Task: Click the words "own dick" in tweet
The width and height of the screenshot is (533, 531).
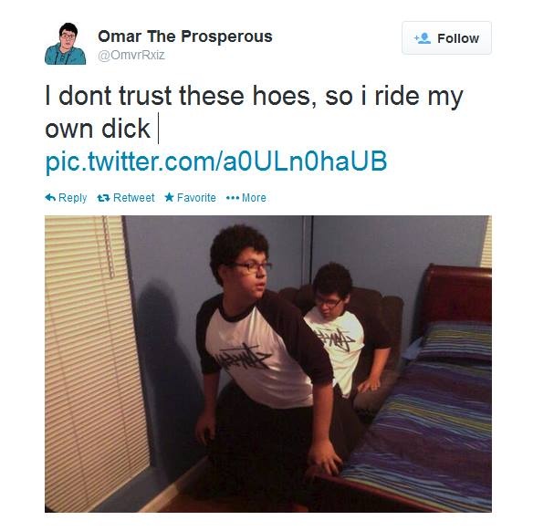Action: [x=98, y=129]
